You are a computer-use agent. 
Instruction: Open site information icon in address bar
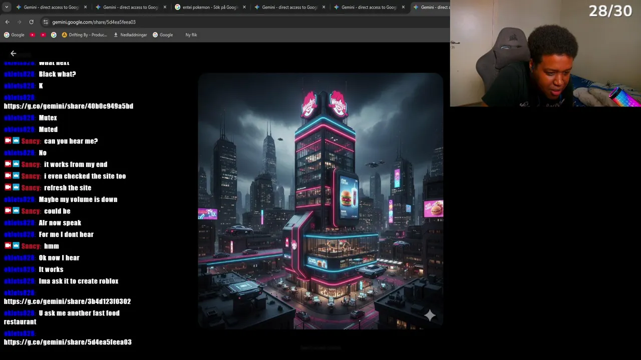pos(46,22)
